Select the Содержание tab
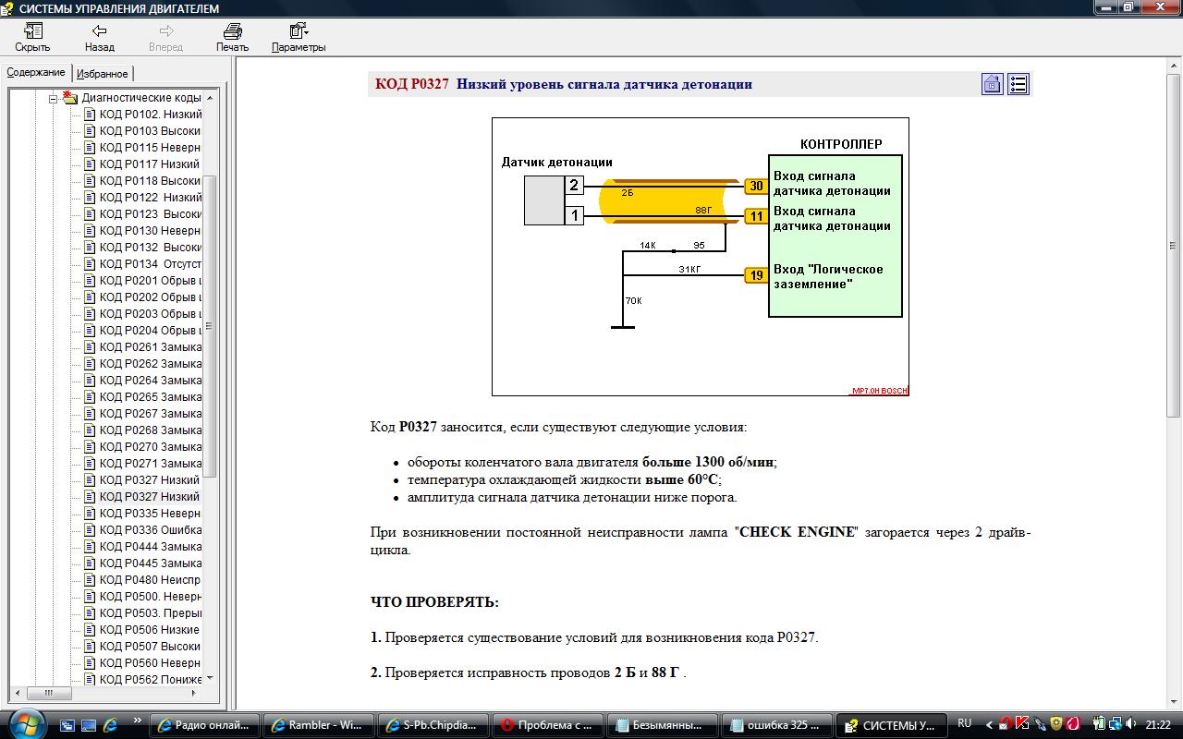The image size is (1183, 739). click(x=36, y=73)
